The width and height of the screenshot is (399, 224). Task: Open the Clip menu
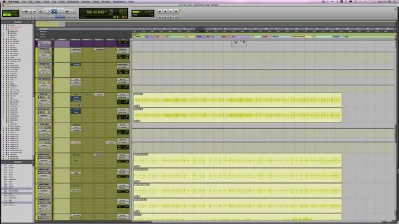tap(54, 1)
